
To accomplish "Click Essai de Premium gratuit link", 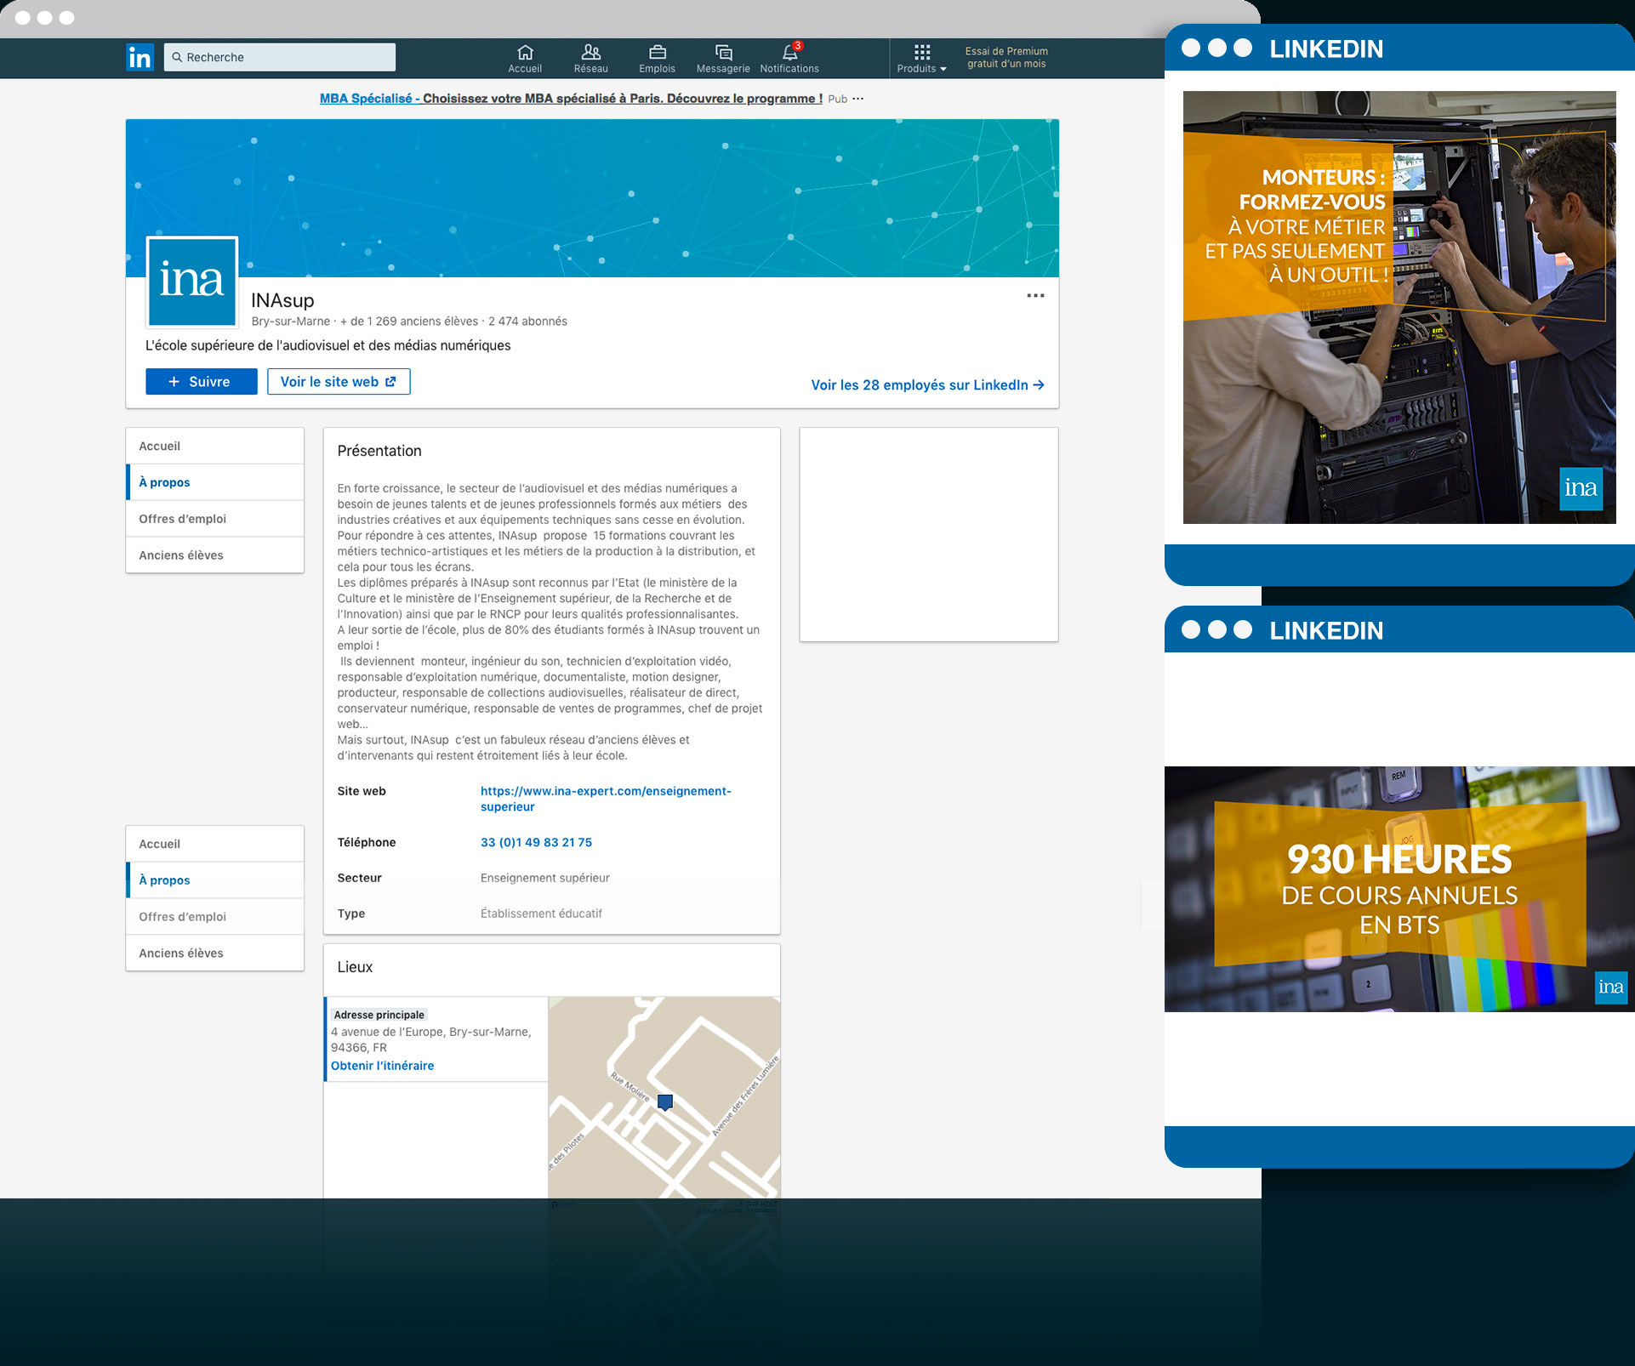I will [x=1006, y=57].
